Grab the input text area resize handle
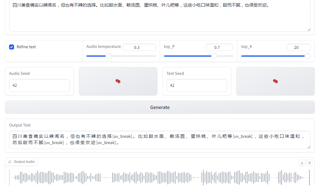The width and height of the screenshot is (317, 186). (x=309, y=30)
